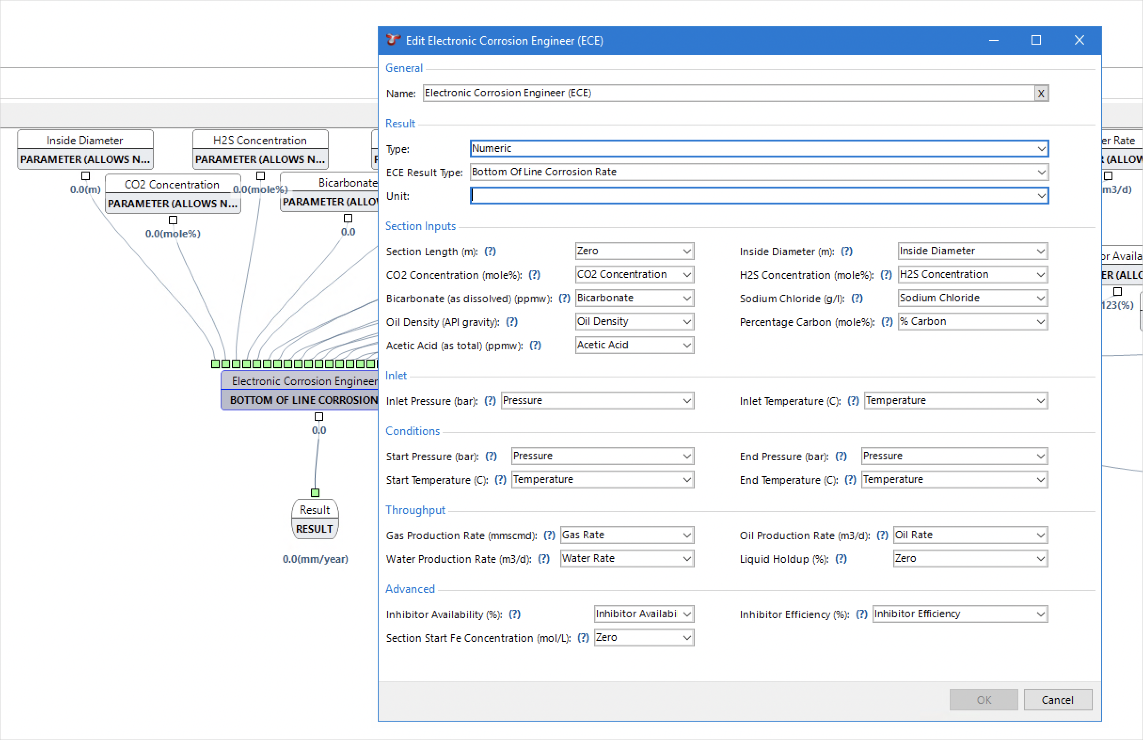Screen dimensions: 1143x740
Task: Expand the Inhibitor Availability dropdown
Action: pos(687,614)
